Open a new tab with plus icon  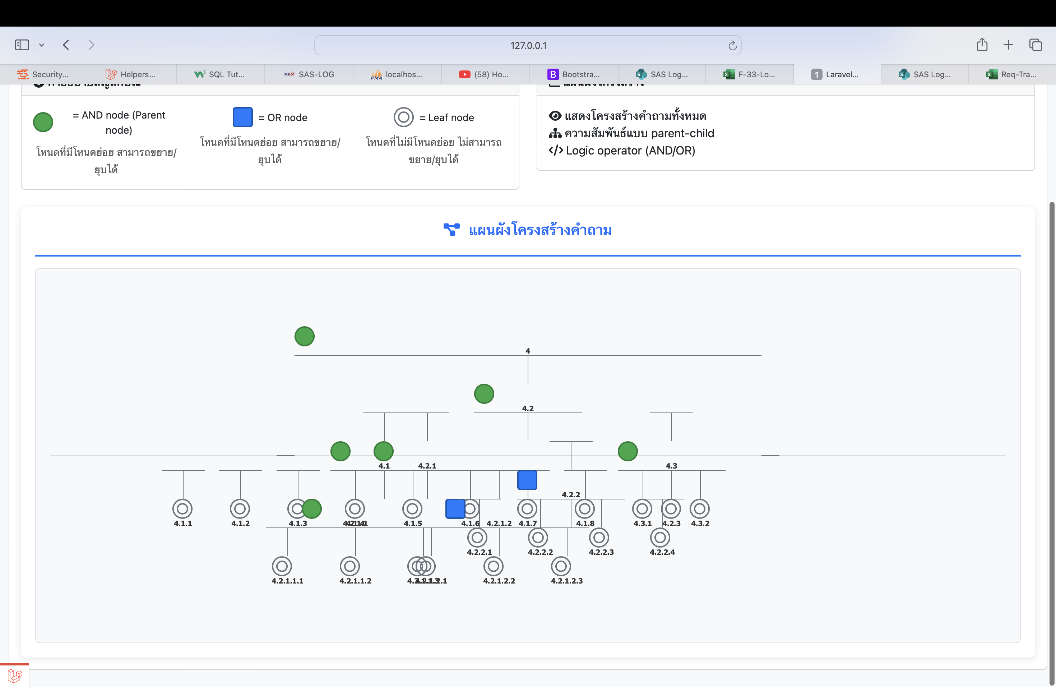coord(1008,45)
